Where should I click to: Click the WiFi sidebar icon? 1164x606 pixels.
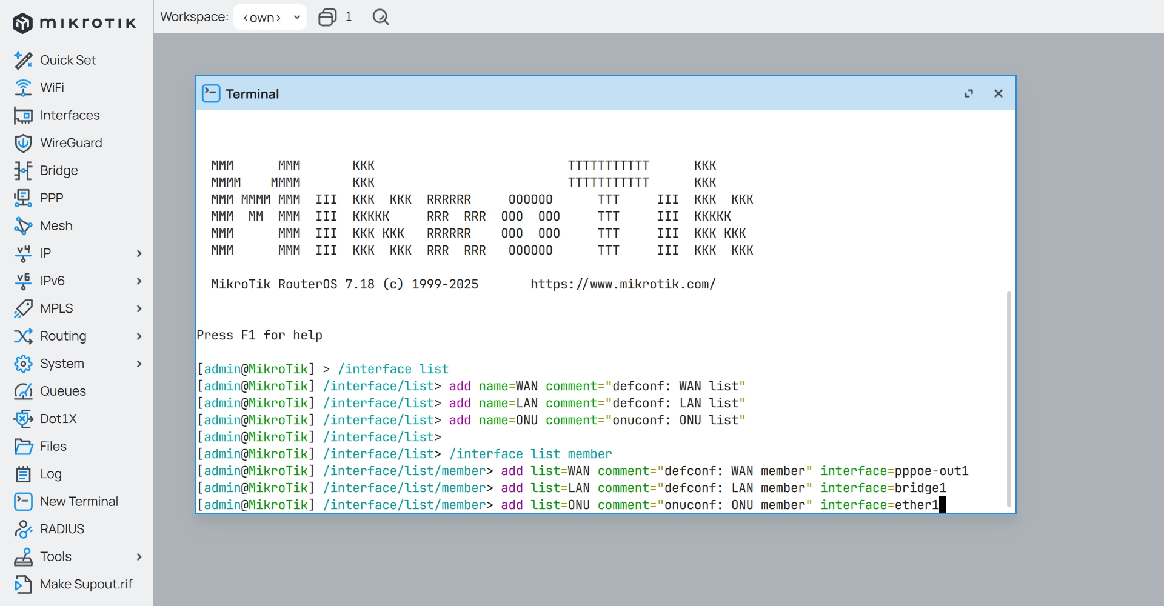(23, 88)
